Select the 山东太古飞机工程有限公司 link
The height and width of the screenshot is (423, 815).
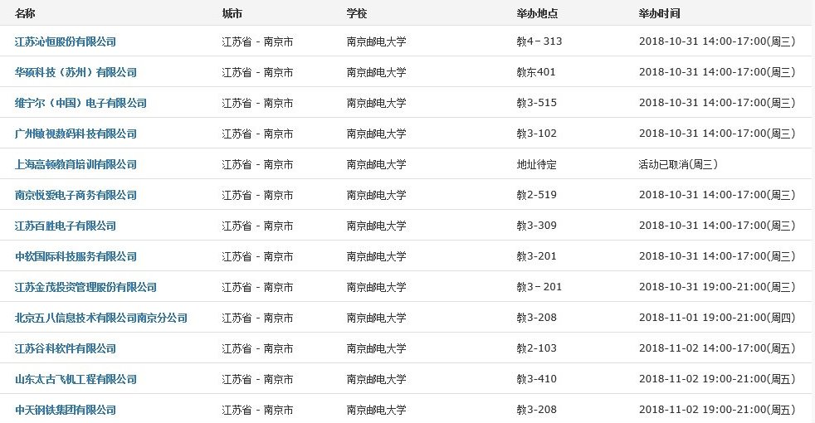coord(76,379)
